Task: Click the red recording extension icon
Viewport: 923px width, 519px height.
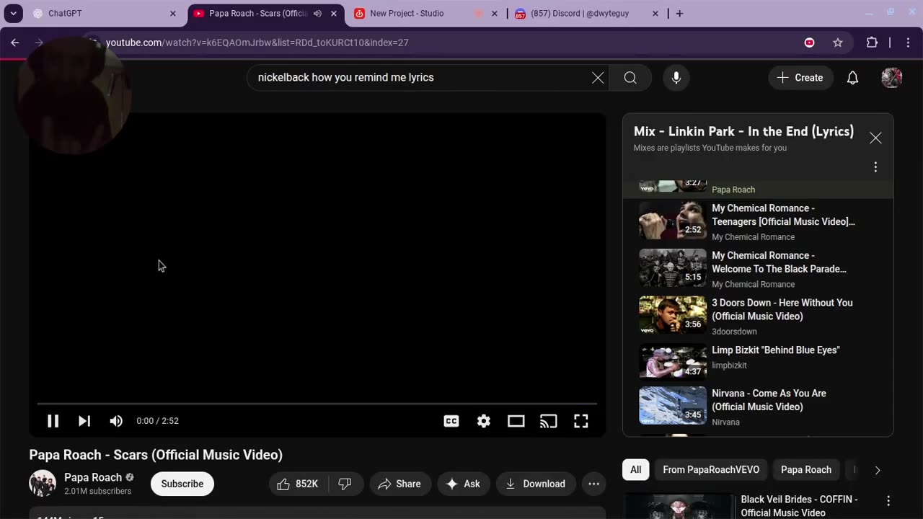Action: coord(809,43)
